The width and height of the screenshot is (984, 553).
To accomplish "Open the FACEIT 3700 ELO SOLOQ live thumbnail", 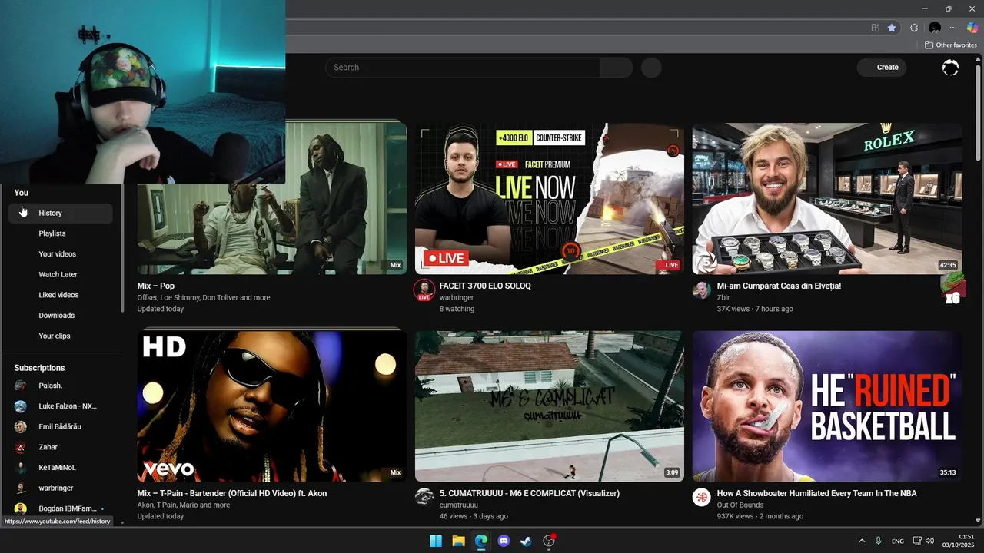I will coord(550,198).
